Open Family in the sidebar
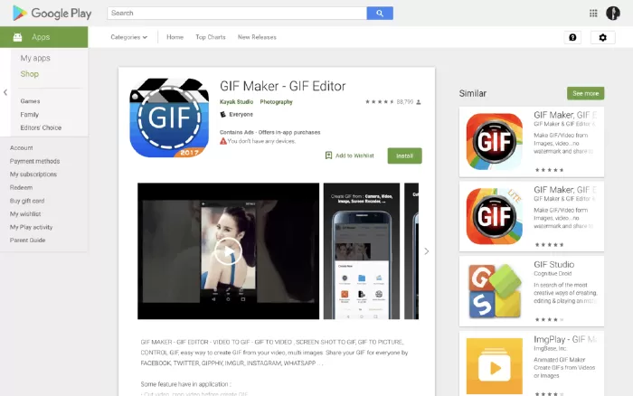The height and width of the screenshot is (396, 633). point(30,115)
